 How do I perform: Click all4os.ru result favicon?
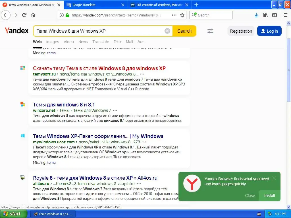pyautogui.click(x=23, y=178)
